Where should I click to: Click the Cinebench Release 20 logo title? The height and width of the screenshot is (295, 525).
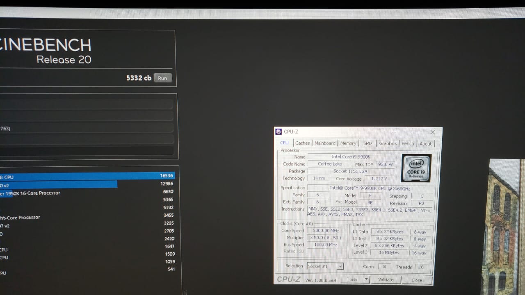pos(46,51)
